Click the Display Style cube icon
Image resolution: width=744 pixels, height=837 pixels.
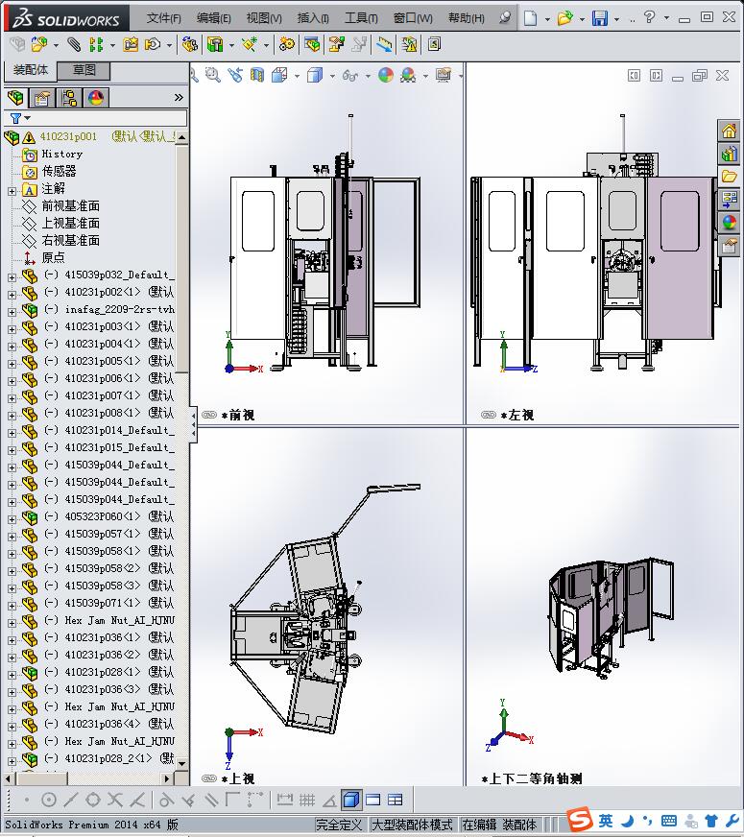[315, 75]
